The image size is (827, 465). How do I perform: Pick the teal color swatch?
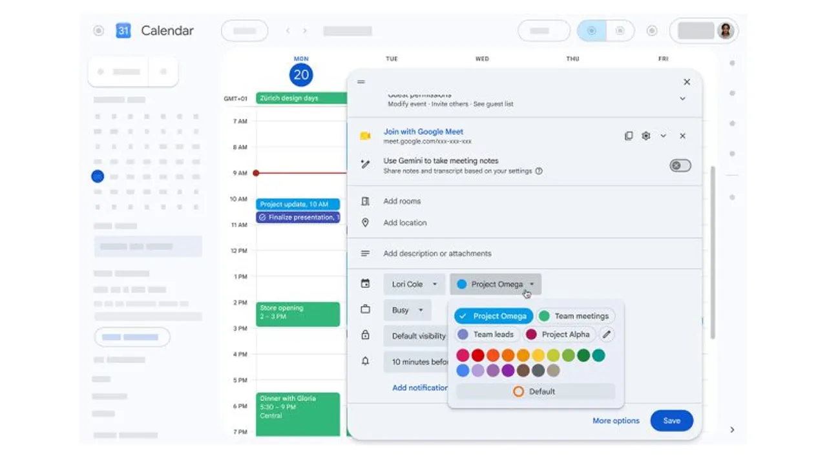599,355
